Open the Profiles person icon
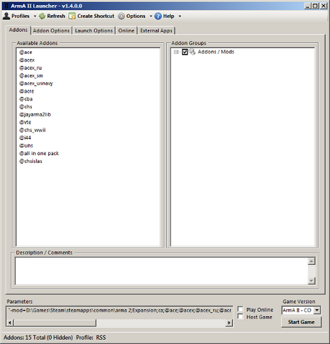 click(x=6, y=16)
